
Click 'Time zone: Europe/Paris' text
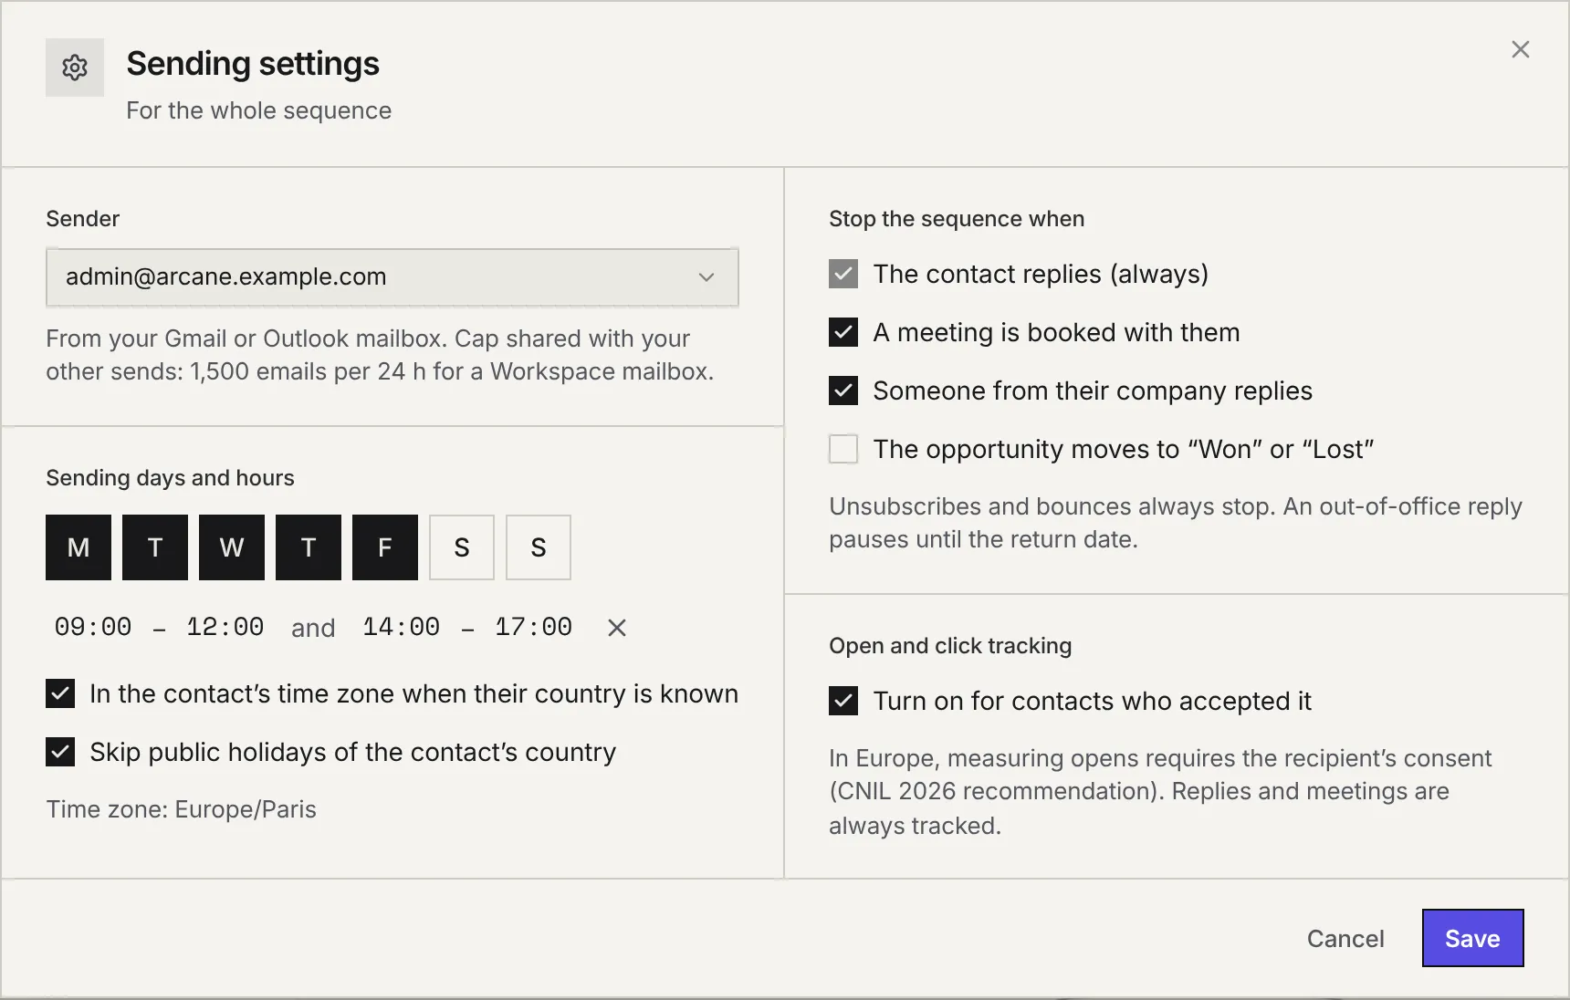pos(181,809)
